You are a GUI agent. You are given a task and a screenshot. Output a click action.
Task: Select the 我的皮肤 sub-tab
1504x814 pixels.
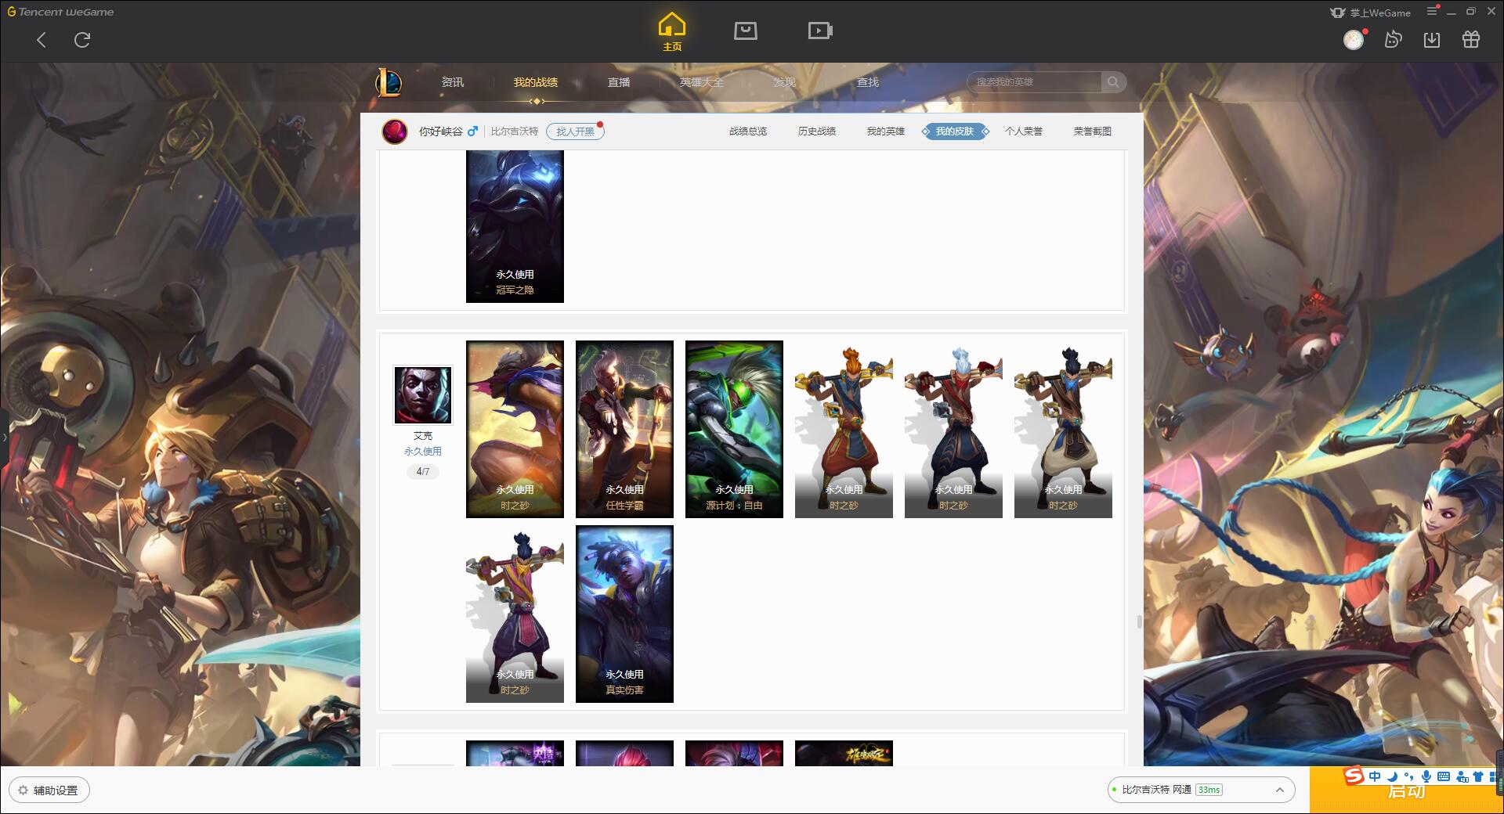click(955, 131)
